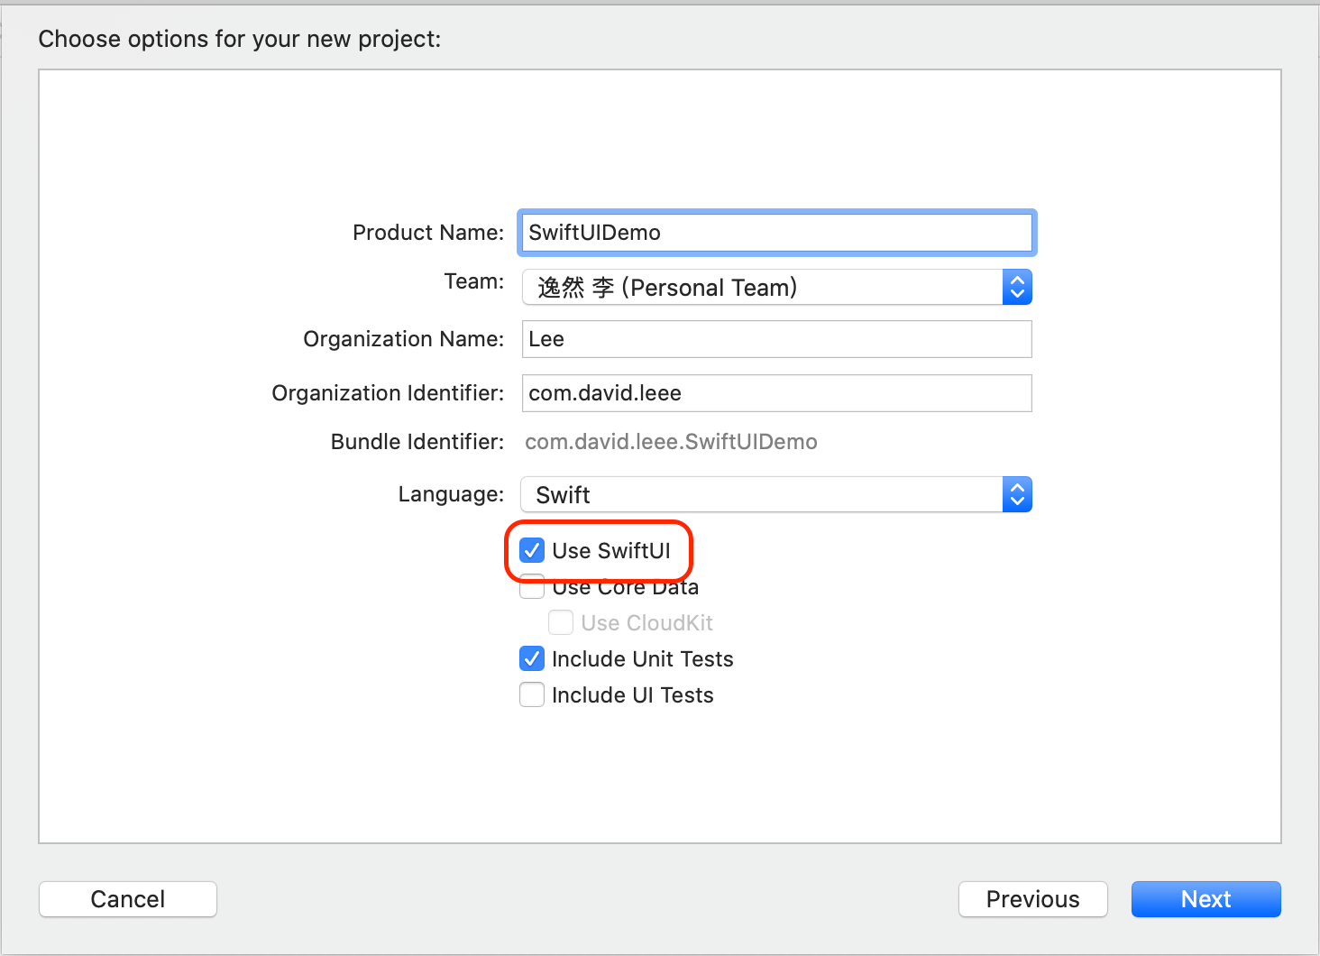The width and height of the screenshot is (1320, 956).
Task: Proceed with the blue Next button
Action: point(1205,899)
